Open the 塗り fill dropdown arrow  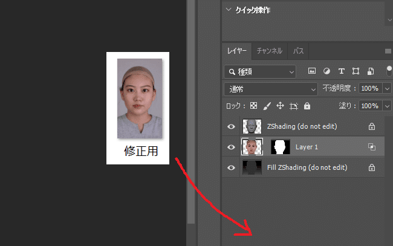tap(387, 106)
